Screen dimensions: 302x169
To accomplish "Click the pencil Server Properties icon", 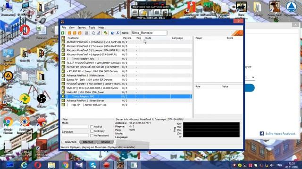I will pyautogui.click(x=99, y=33).
